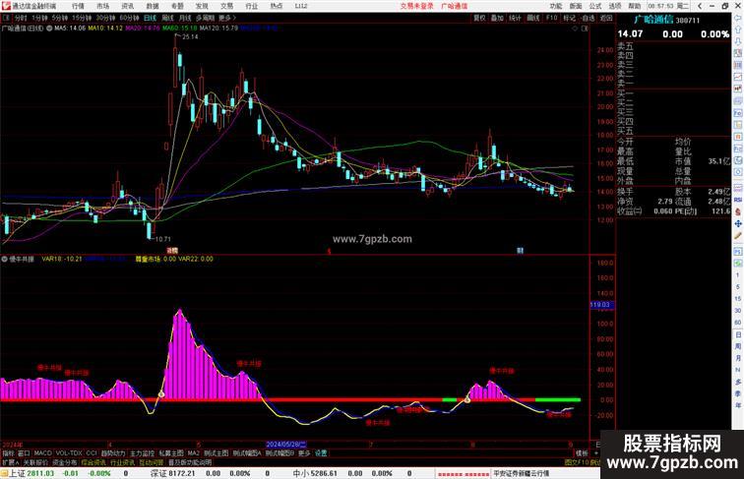Switch to the 5分钟 period
Screen dimensions: 744x479
coord(60,18)
